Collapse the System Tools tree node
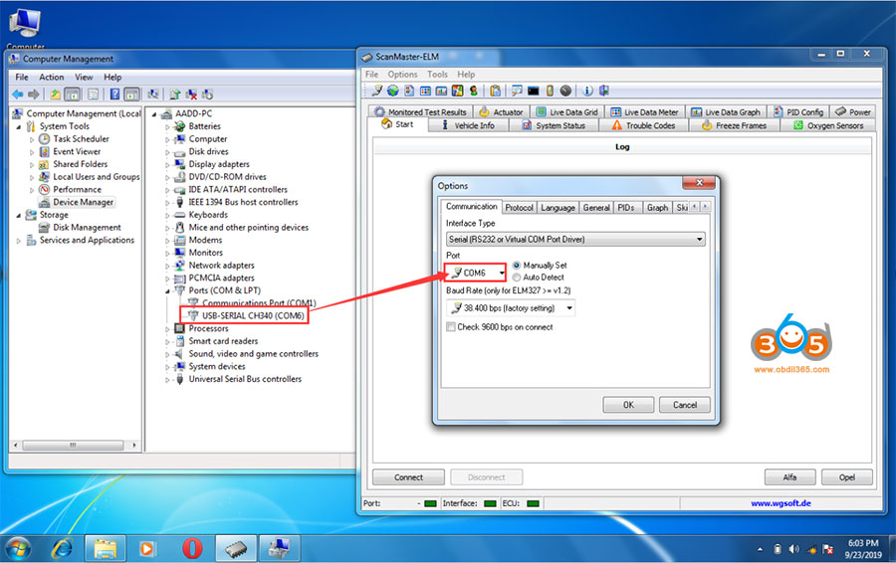The image size is (896, 563). [19, 126]
